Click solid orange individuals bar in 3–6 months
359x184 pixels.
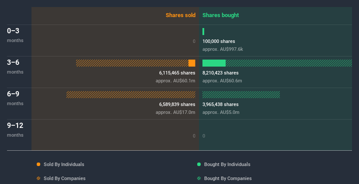[192, 63]
